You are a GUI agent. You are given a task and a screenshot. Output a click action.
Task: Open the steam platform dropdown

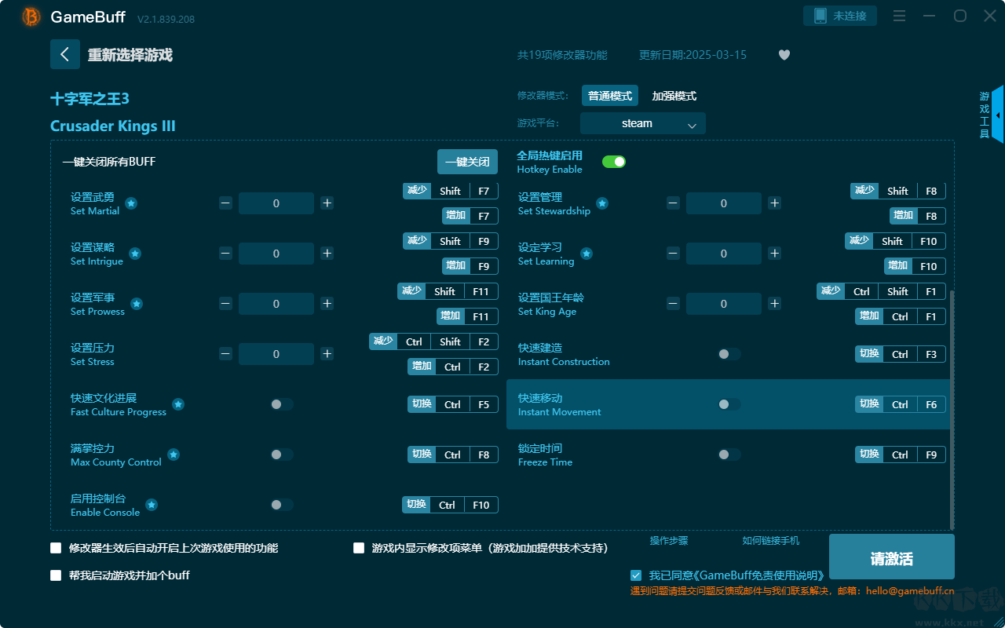click(x=642, y=123)
